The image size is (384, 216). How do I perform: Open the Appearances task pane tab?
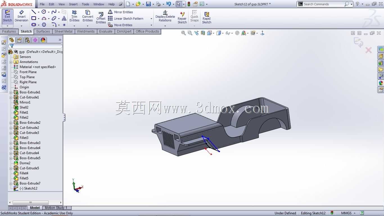pyautogui.click(x=381, y=83)
